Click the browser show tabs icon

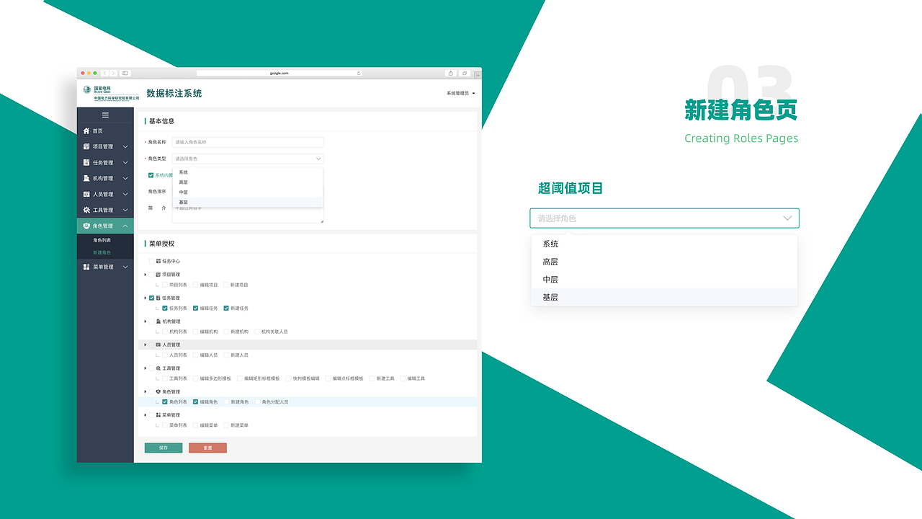pyautogui.click(x=465, y=73)
